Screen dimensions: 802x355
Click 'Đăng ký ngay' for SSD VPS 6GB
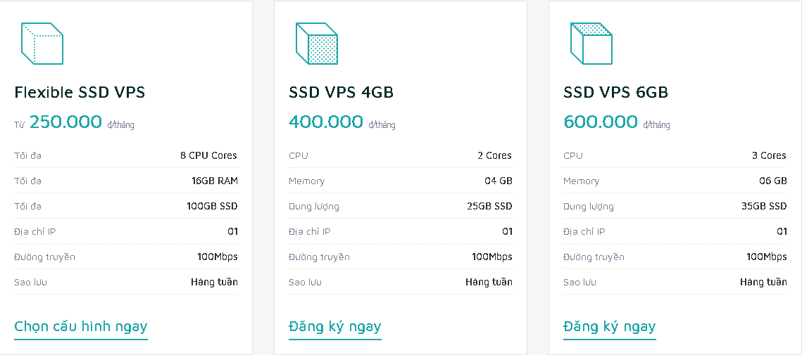click(610, 326)
